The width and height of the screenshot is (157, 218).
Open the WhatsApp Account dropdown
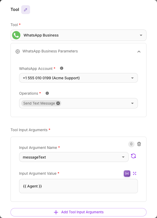(78, 78)
